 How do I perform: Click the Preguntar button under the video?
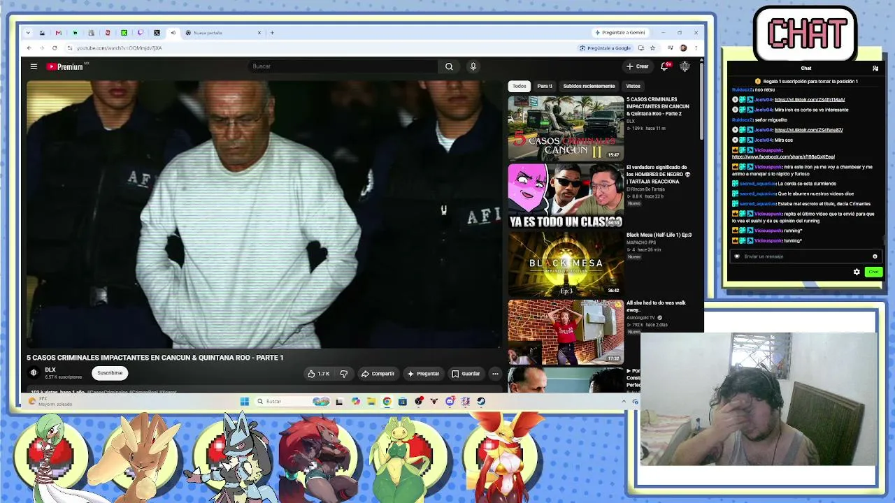[423, 374]
